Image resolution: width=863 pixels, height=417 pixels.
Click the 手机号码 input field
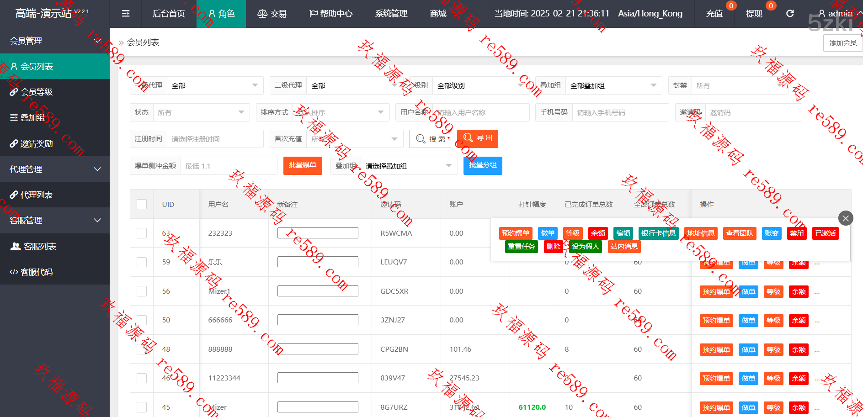coord(620,112)
